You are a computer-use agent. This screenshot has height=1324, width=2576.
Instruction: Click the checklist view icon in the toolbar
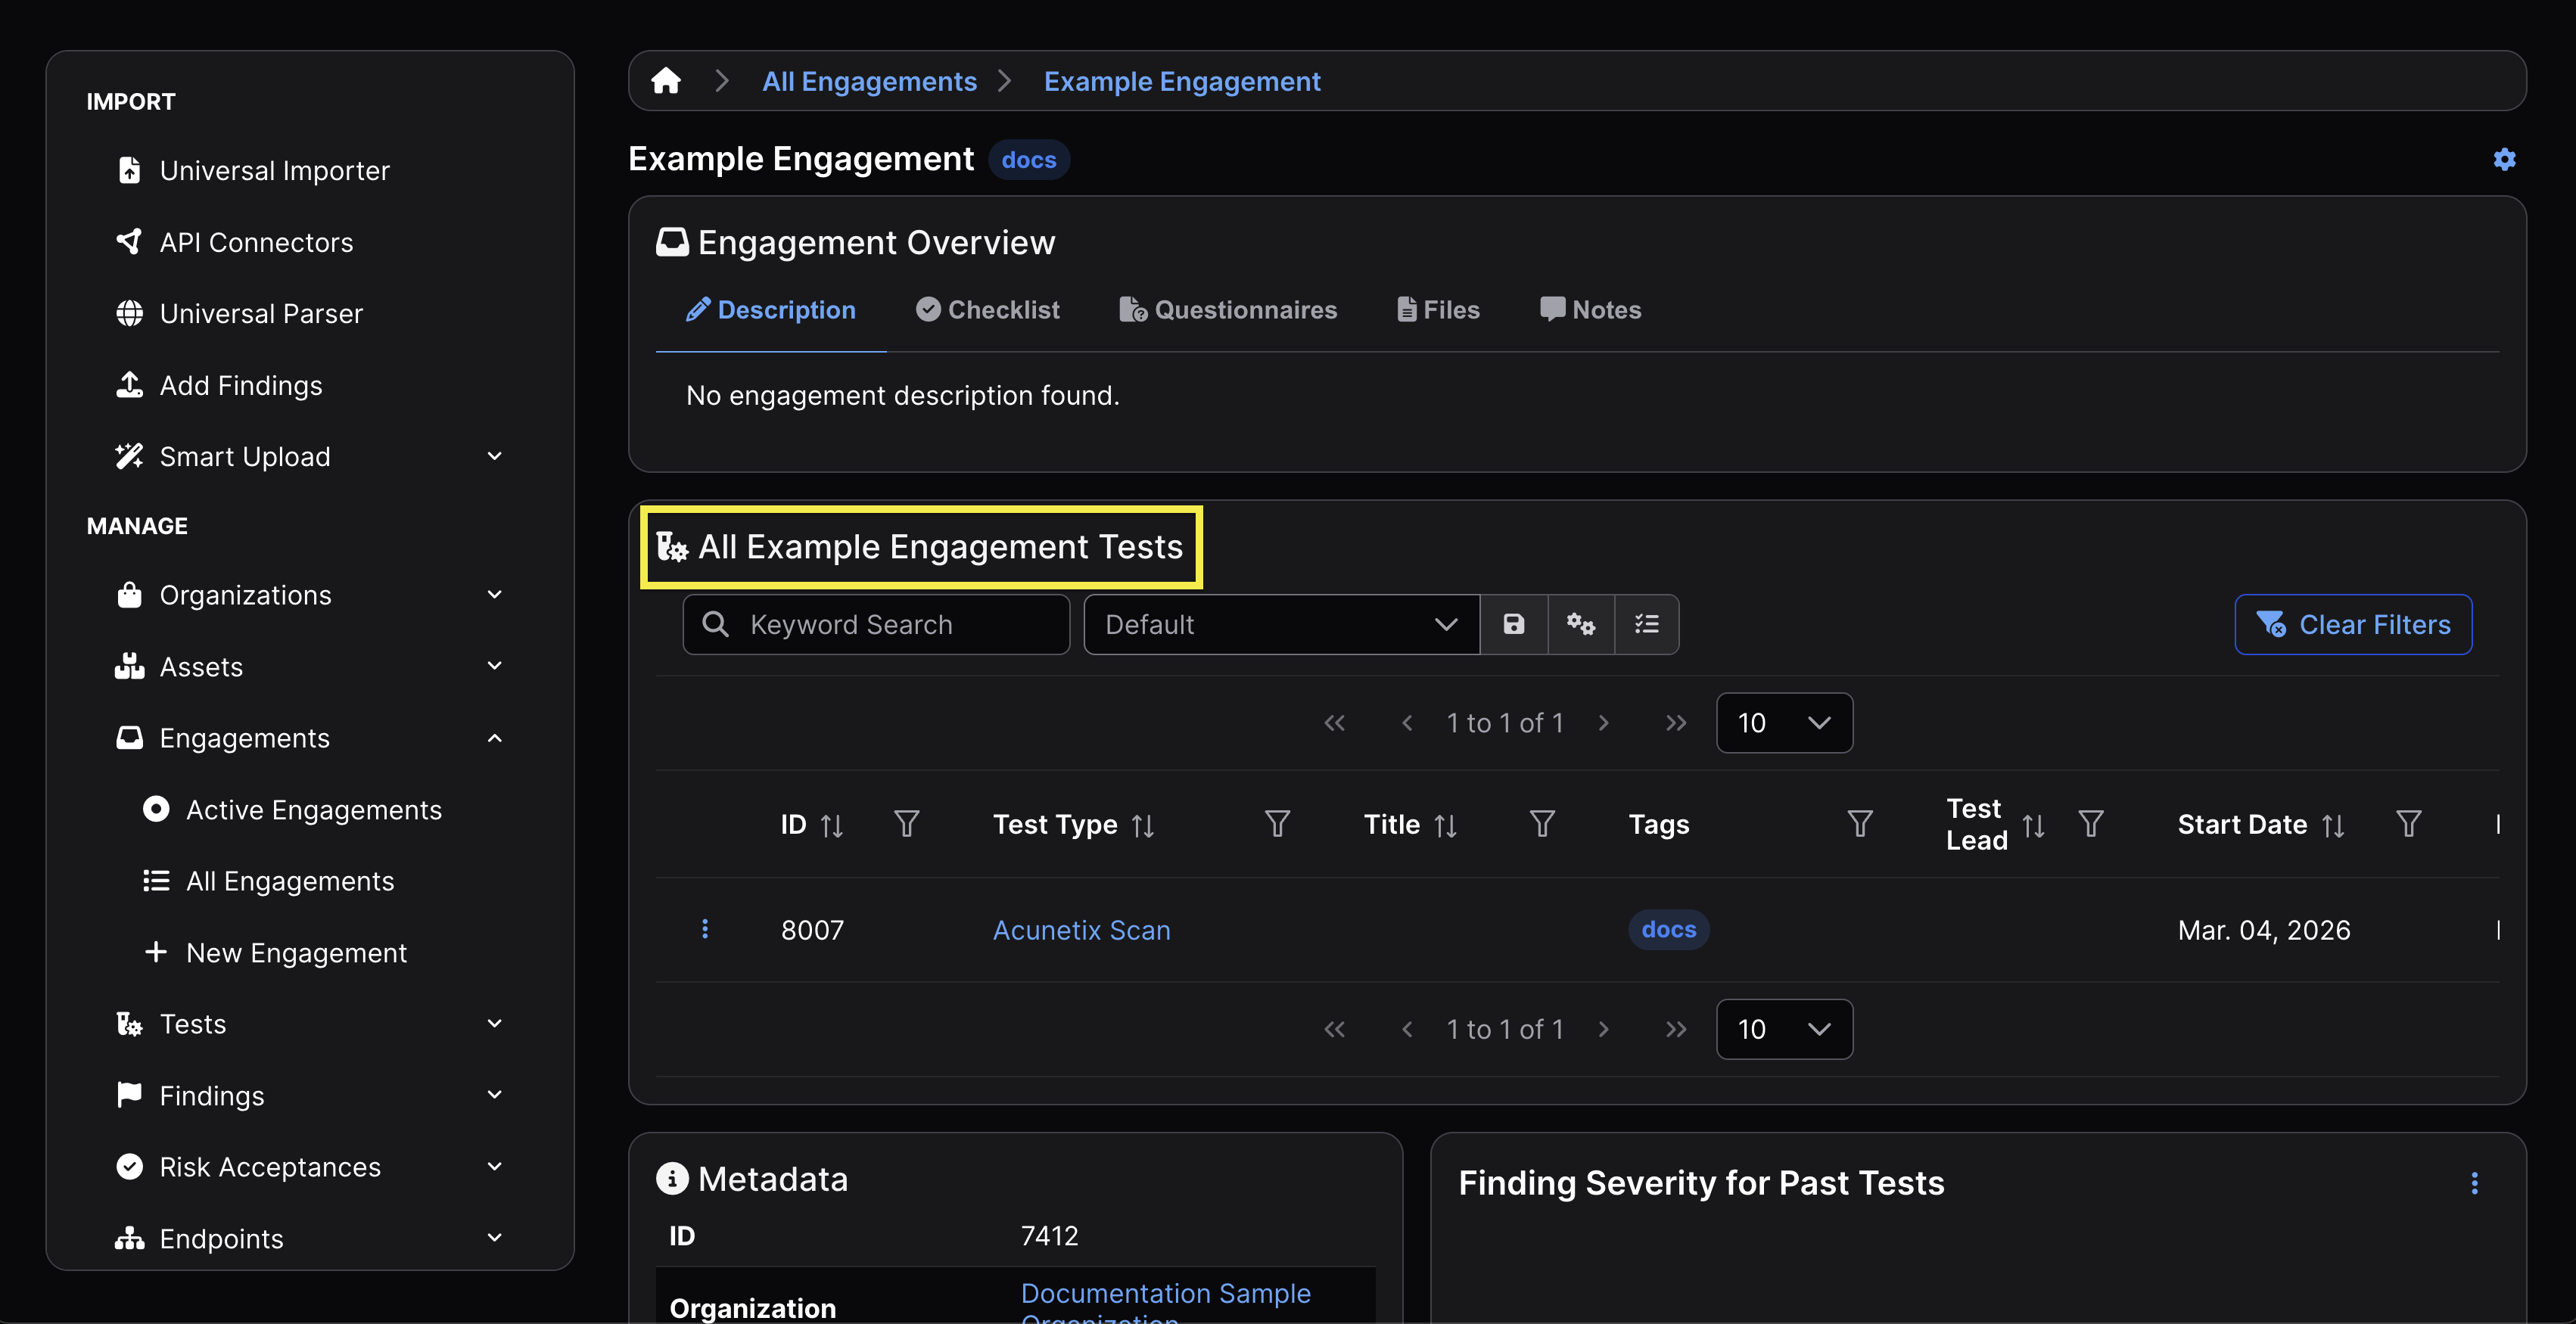coord(1646,624)
